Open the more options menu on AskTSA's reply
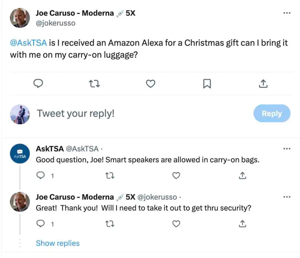Image resolution: width=300 pixels, height=258 pixels. [x=287, y=148]
